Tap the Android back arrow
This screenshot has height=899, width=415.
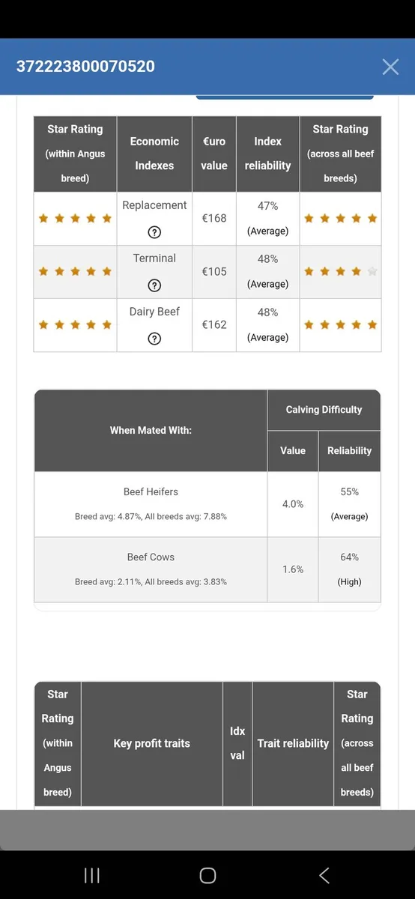[324, 875]
